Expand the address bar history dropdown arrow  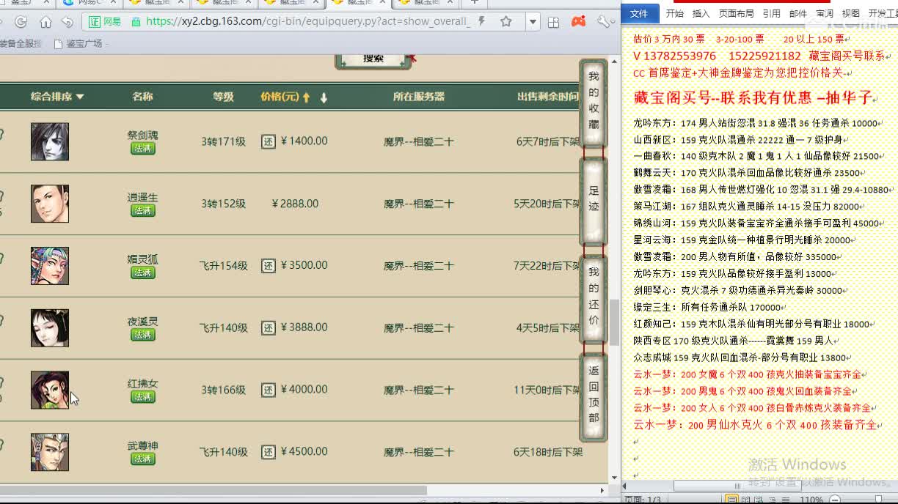[x=533, y=22]
